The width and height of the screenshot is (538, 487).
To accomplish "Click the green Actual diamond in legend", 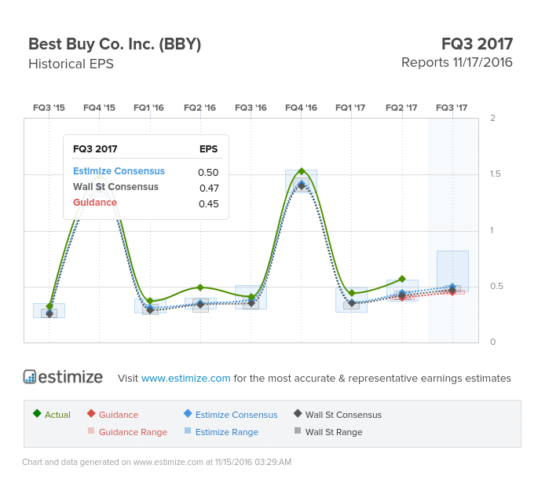I will (x=37, y=413).
